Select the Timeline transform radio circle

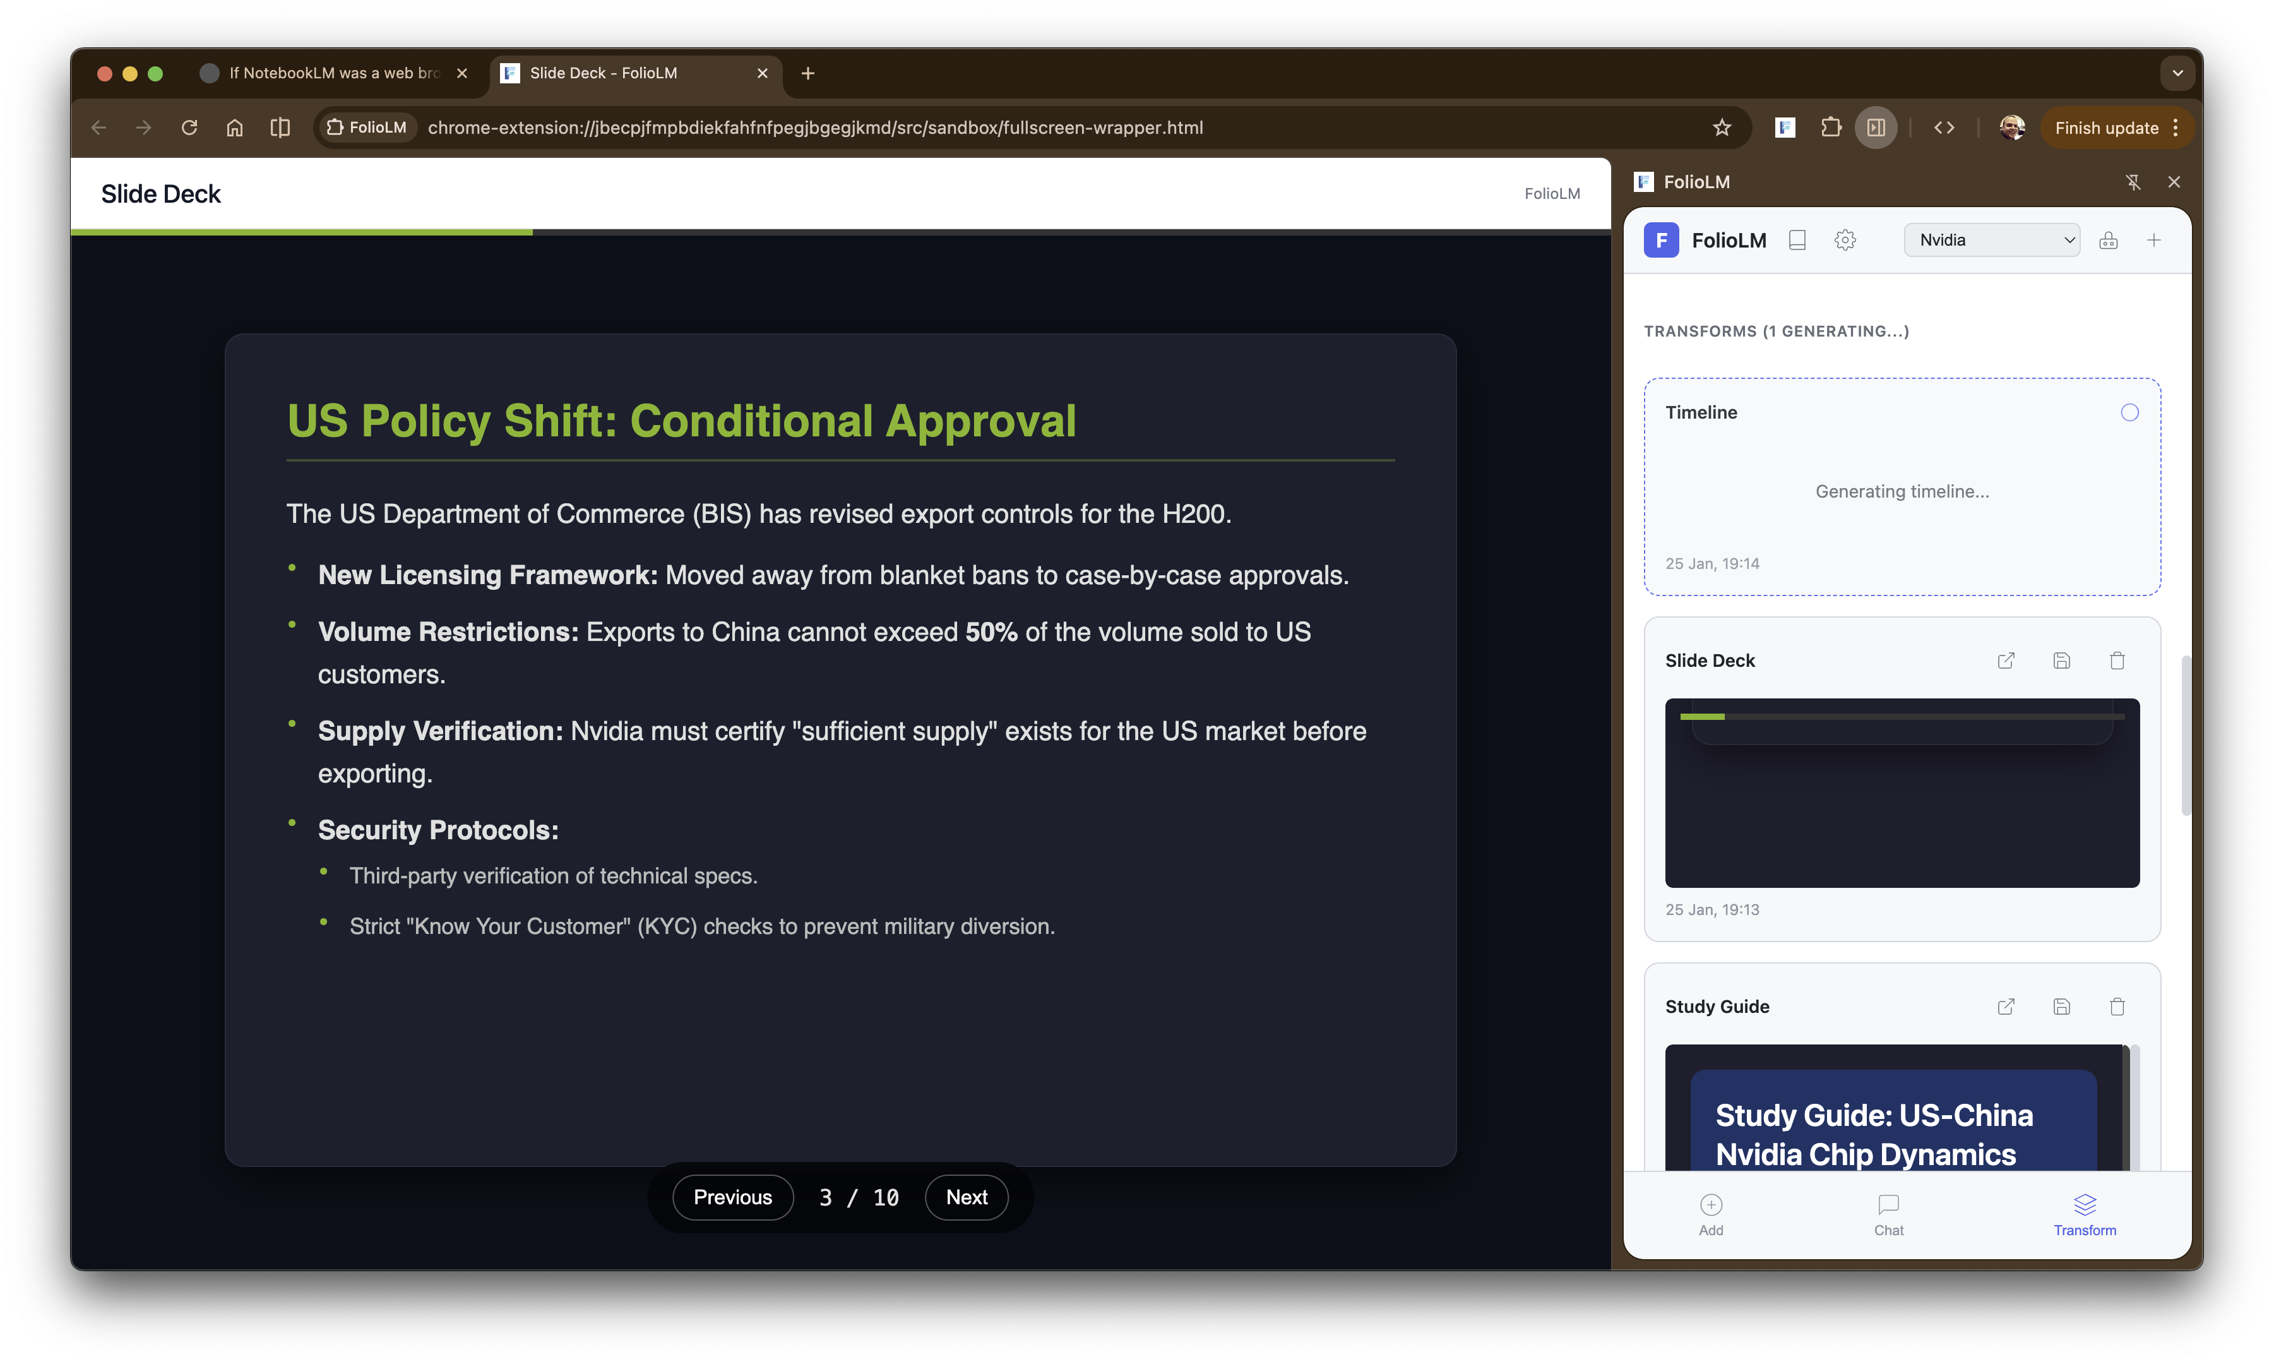pos(2130,413)
